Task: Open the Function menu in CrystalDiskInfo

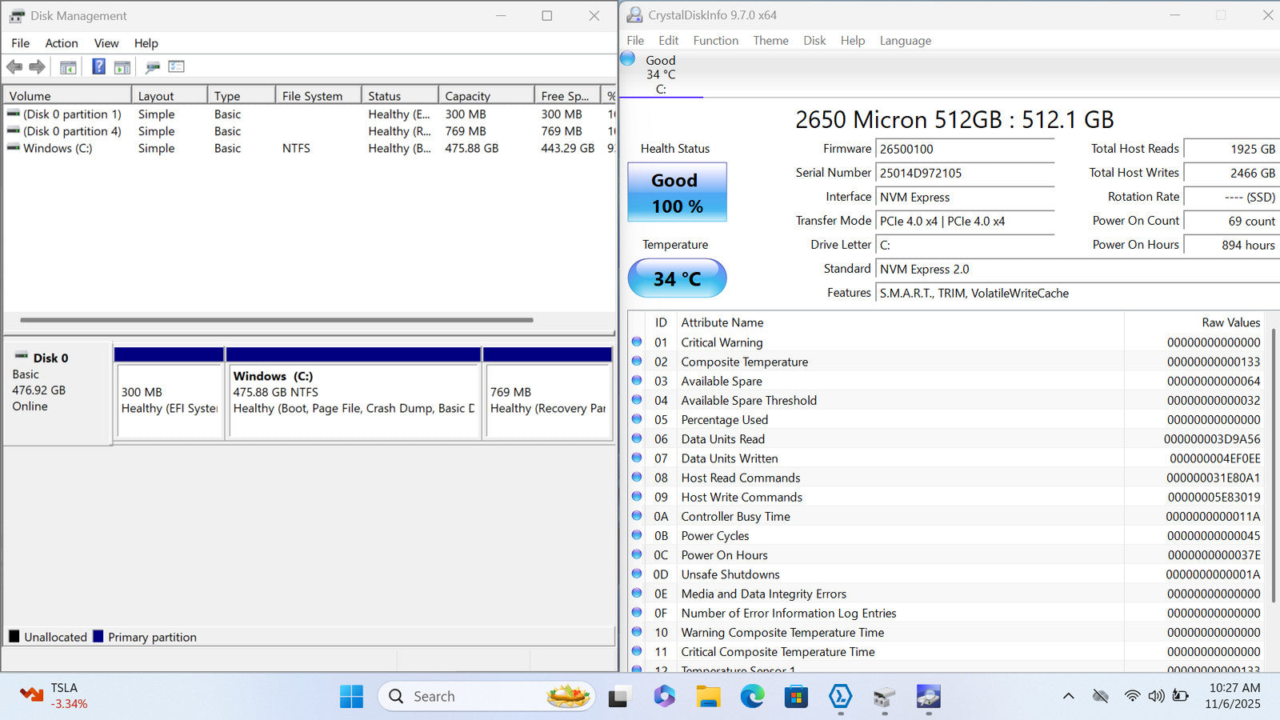Action: pos(715,41)
